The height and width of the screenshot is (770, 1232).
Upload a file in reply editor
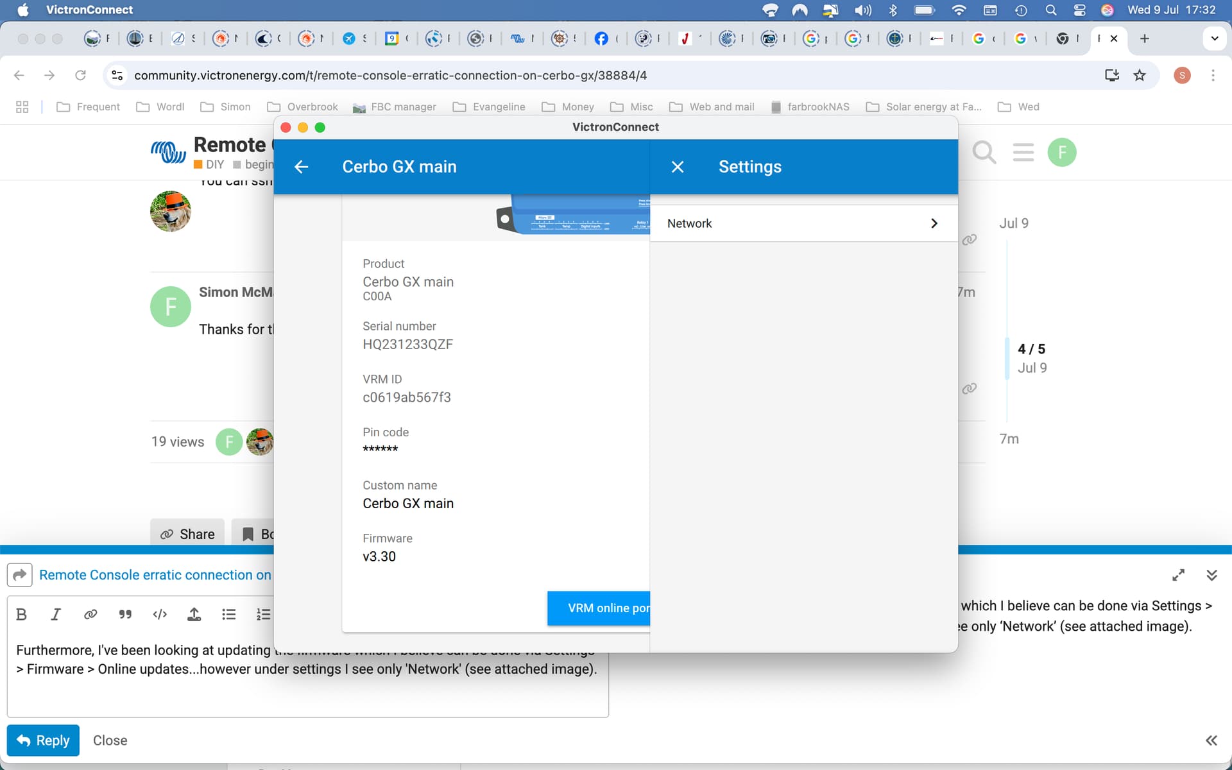194,614
